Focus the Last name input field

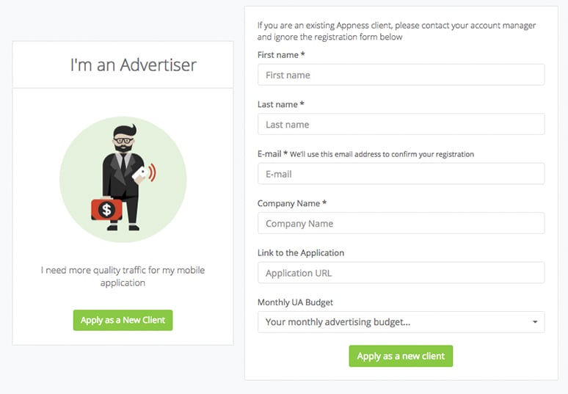(401, 125)
